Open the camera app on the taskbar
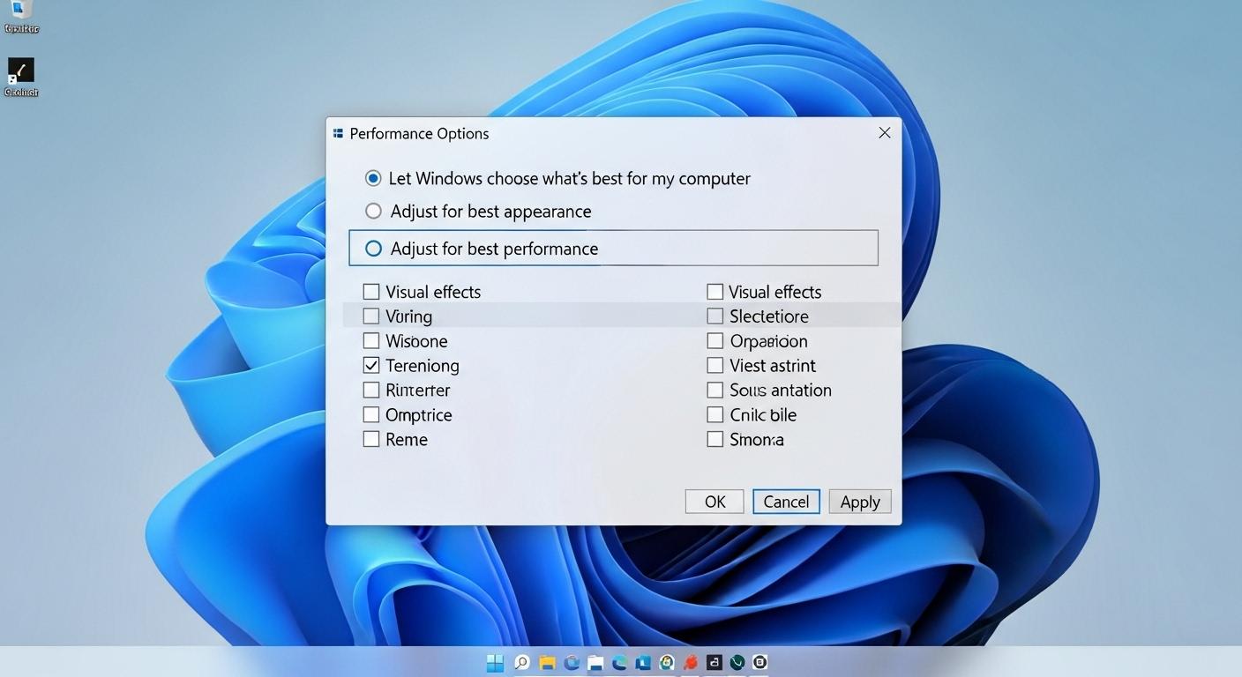 tap(760, 662)
